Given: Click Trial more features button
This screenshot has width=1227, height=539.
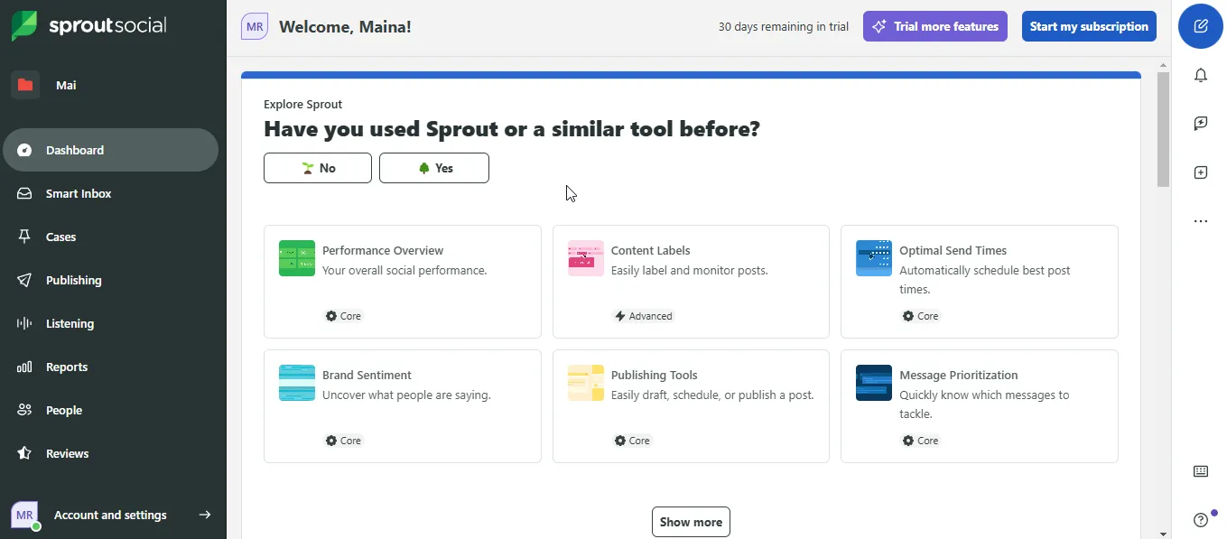Looking at the screenshot, I should pyautogui.click(x=935, y=26).
